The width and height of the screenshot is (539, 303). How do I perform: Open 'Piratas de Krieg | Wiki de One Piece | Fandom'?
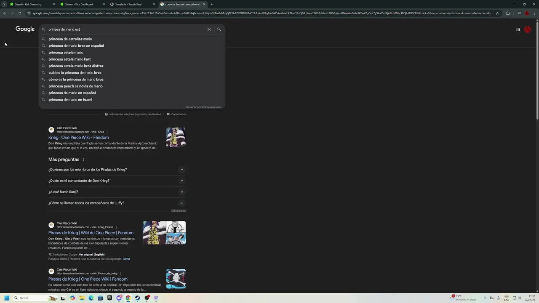click(91, 233)
